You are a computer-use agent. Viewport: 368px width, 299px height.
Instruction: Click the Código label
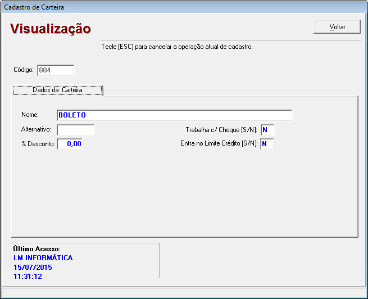tap(24, 70)
